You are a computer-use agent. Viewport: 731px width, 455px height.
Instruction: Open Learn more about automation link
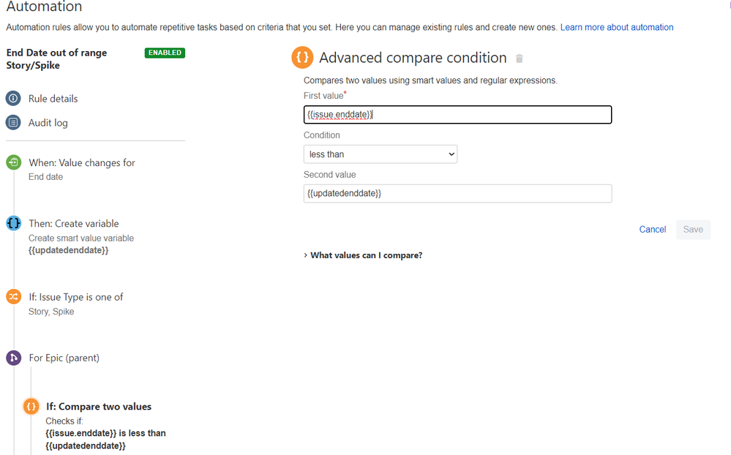pyautogui.click(x=617, y=27)
